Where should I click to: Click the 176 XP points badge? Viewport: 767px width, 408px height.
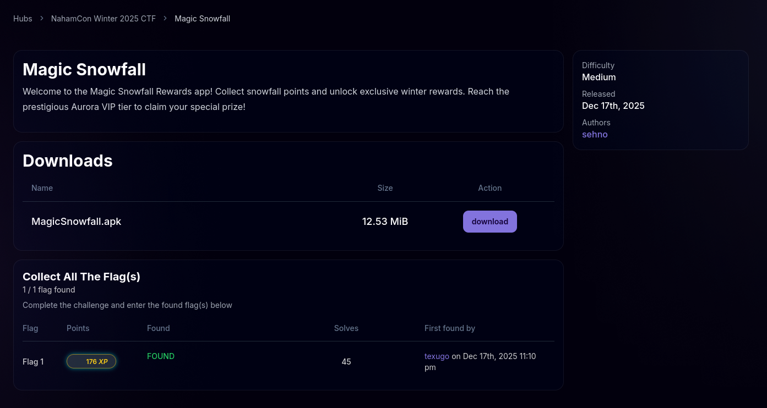click(91, 361)
